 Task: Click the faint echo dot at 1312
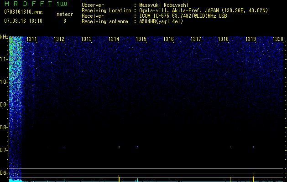tap(64, 147)
